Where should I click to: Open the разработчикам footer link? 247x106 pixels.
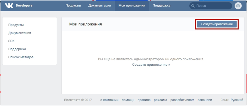tap(182, 100)
